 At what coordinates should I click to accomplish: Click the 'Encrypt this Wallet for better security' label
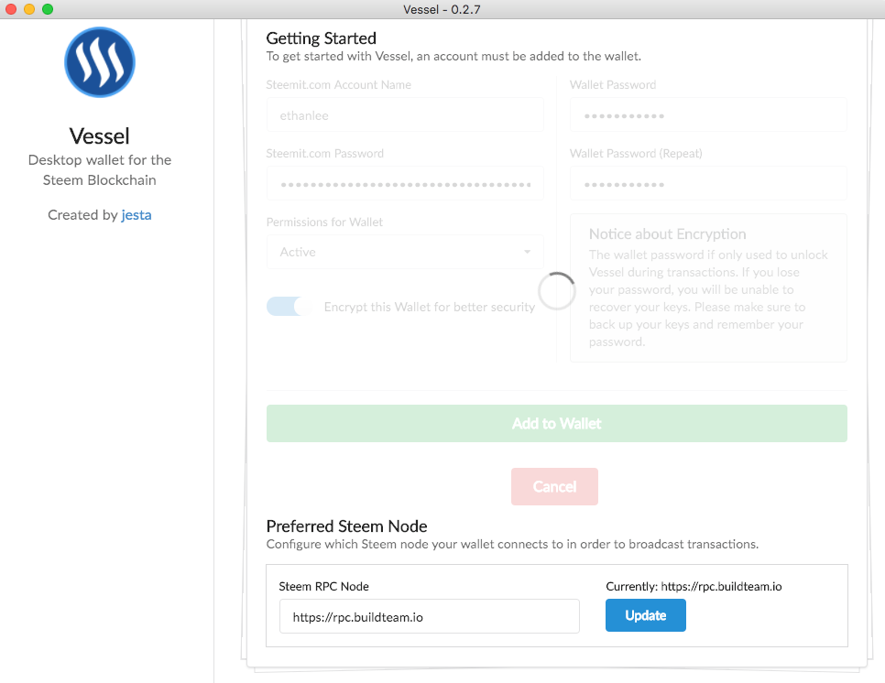point(429,307)
